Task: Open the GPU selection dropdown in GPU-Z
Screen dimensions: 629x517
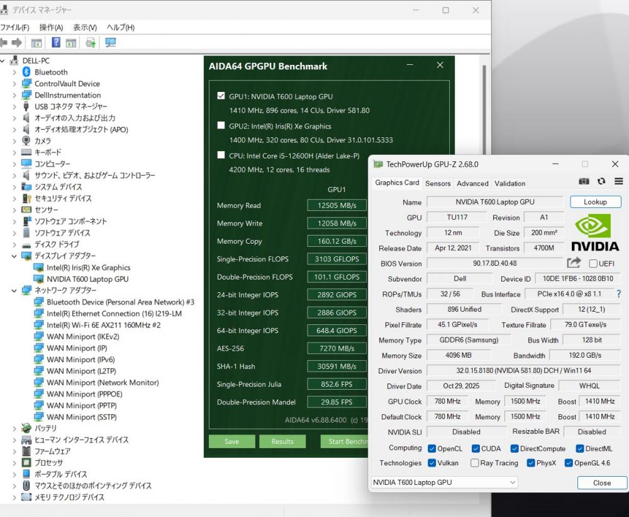Action: tap(444, 482)
